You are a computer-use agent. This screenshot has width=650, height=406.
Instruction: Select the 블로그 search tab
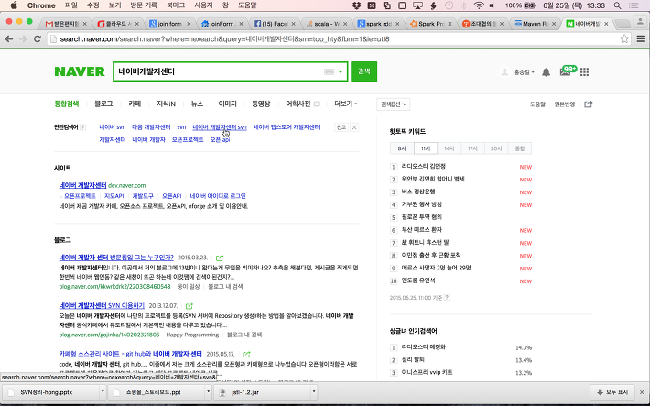pyautogui.click(x=103, y=104)
